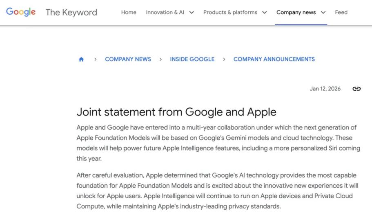372x219 pixels.
Task: Click the paragraph starting "Apple and Google have entered"
Action: [x=218, y=143]
